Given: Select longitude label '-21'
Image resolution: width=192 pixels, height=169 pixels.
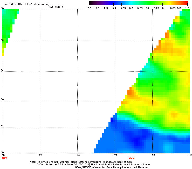Looking at the screenshot, I should (x=115, y=155).
